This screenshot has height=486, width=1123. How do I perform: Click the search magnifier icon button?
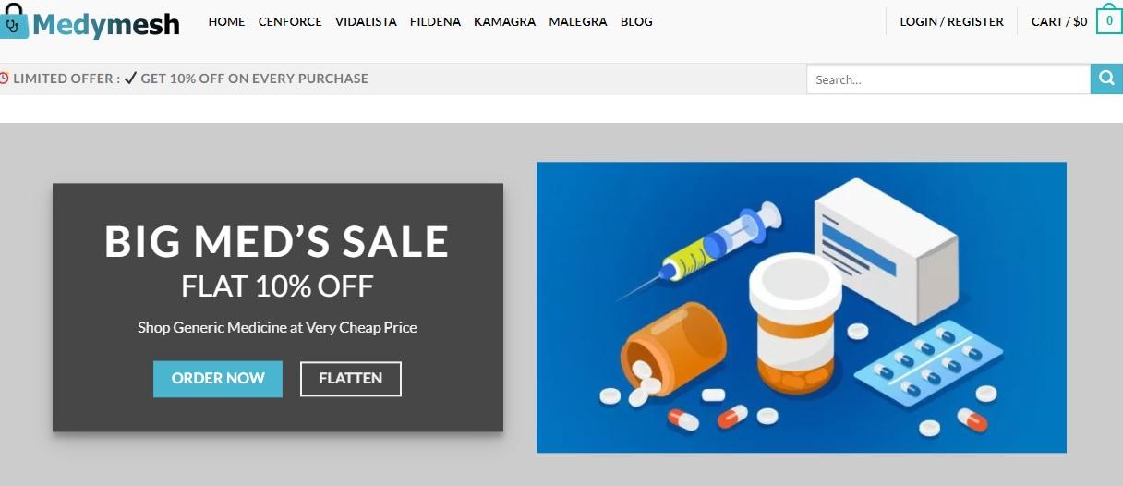pos(1106,79)
